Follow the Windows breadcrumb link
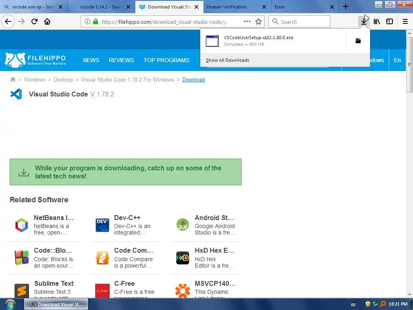 35,80
